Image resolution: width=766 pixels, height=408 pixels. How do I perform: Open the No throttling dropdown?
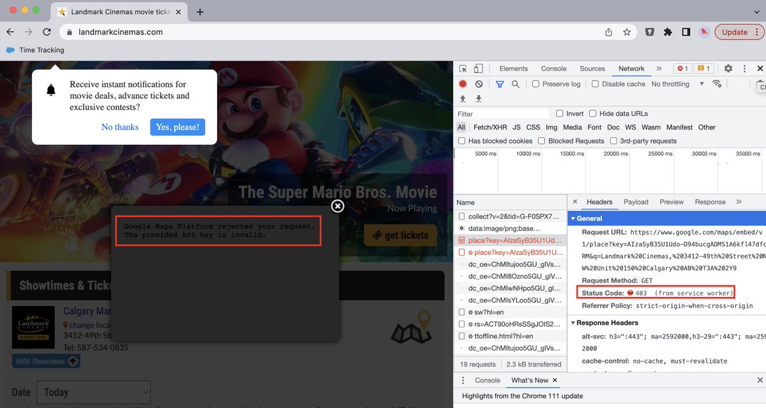[x=677, y=84]
